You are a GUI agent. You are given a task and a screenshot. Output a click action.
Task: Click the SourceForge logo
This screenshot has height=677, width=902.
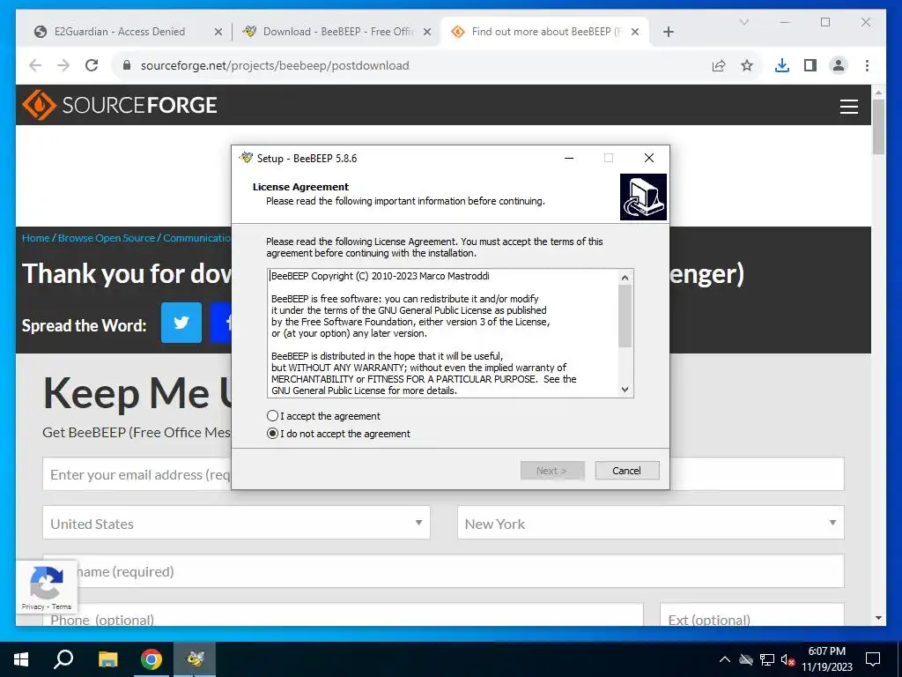120,105
